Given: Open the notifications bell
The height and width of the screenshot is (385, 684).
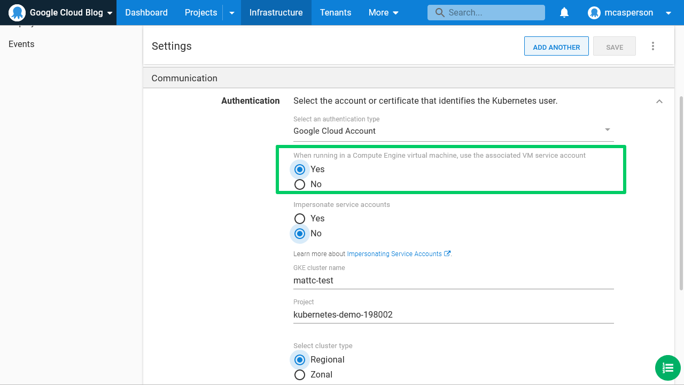Looking at the screenshot, I should 564,12.
